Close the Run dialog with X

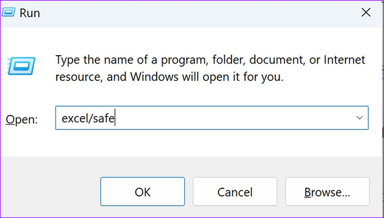366,12
